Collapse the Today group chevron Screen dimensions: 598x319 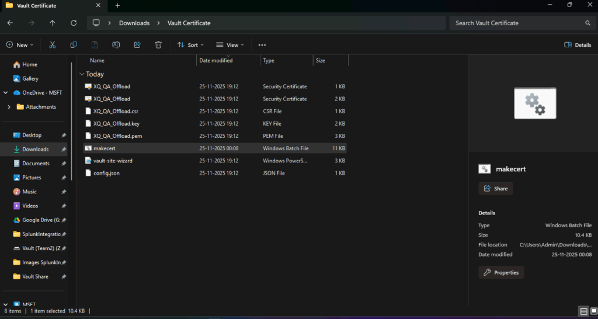coord(81,74)
